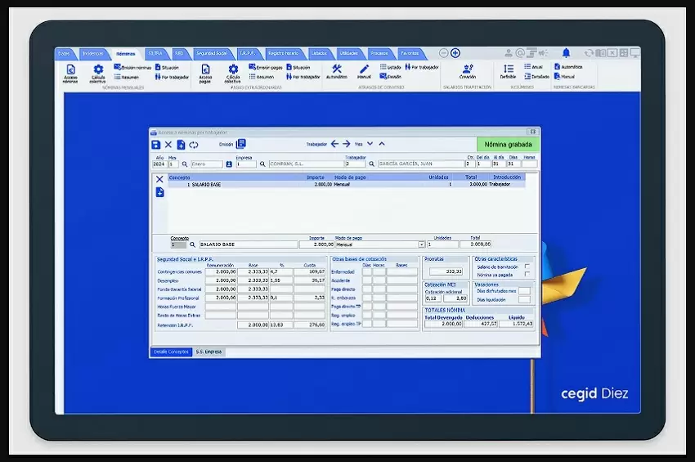Select Manual pencil under Atrasos de Convenio

tap(364, 72)
